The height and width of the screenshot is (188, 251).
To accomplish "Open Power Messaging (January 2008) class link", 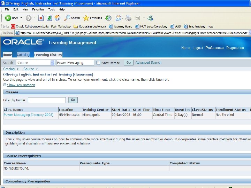I will coord(29,115).
